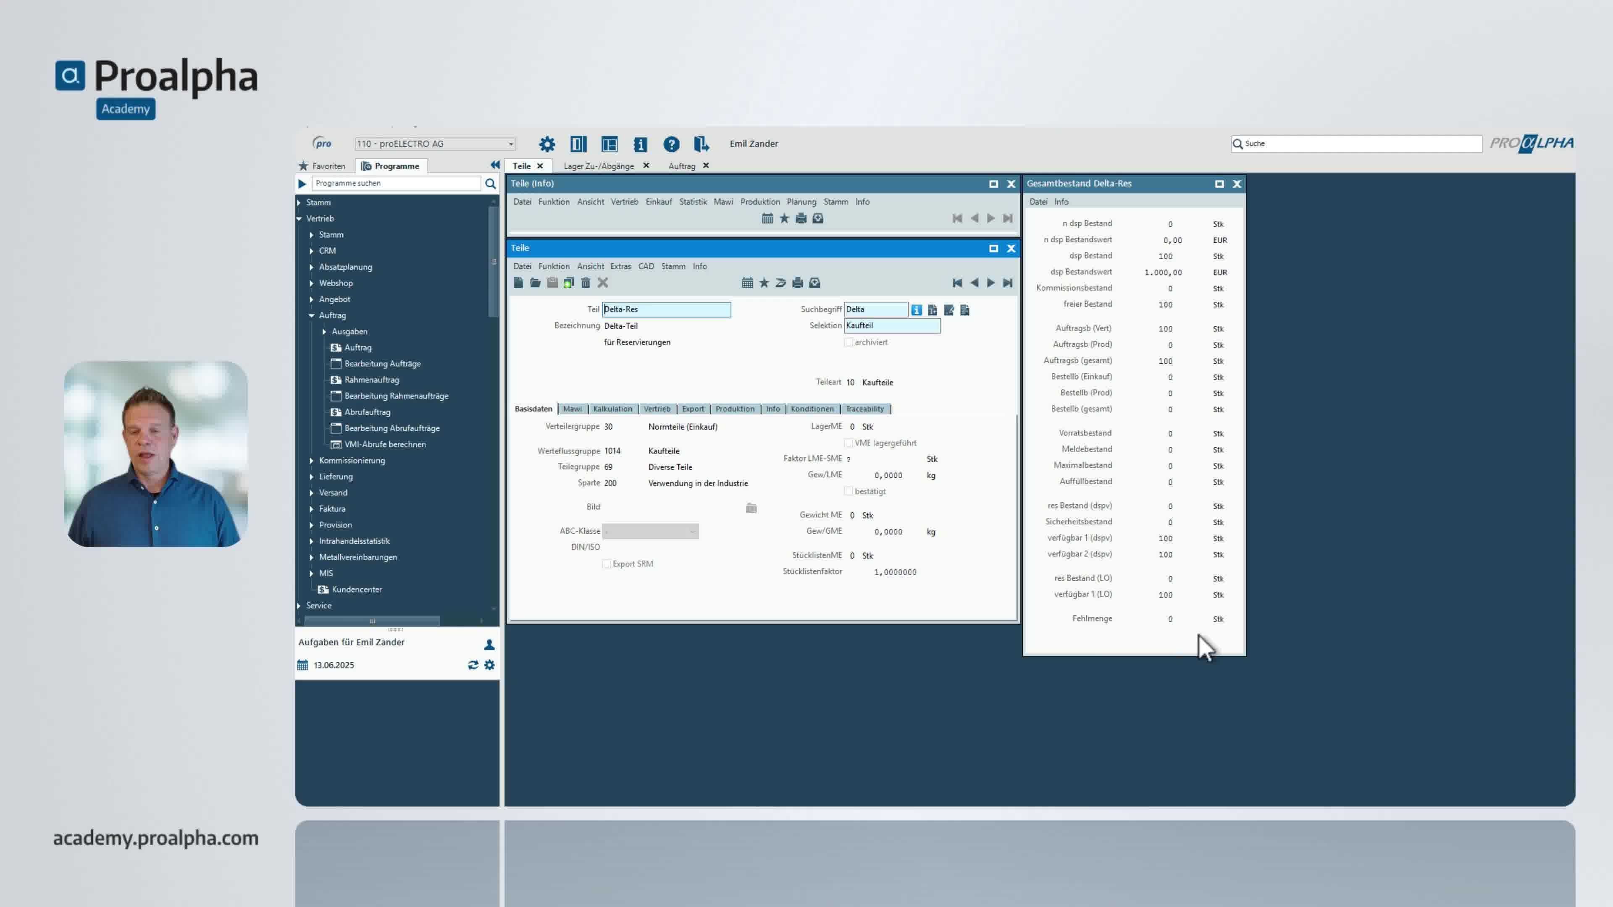Click the blue info icon beside Suchbegriff
This screenshot has height=907, width=1613.
916,310
